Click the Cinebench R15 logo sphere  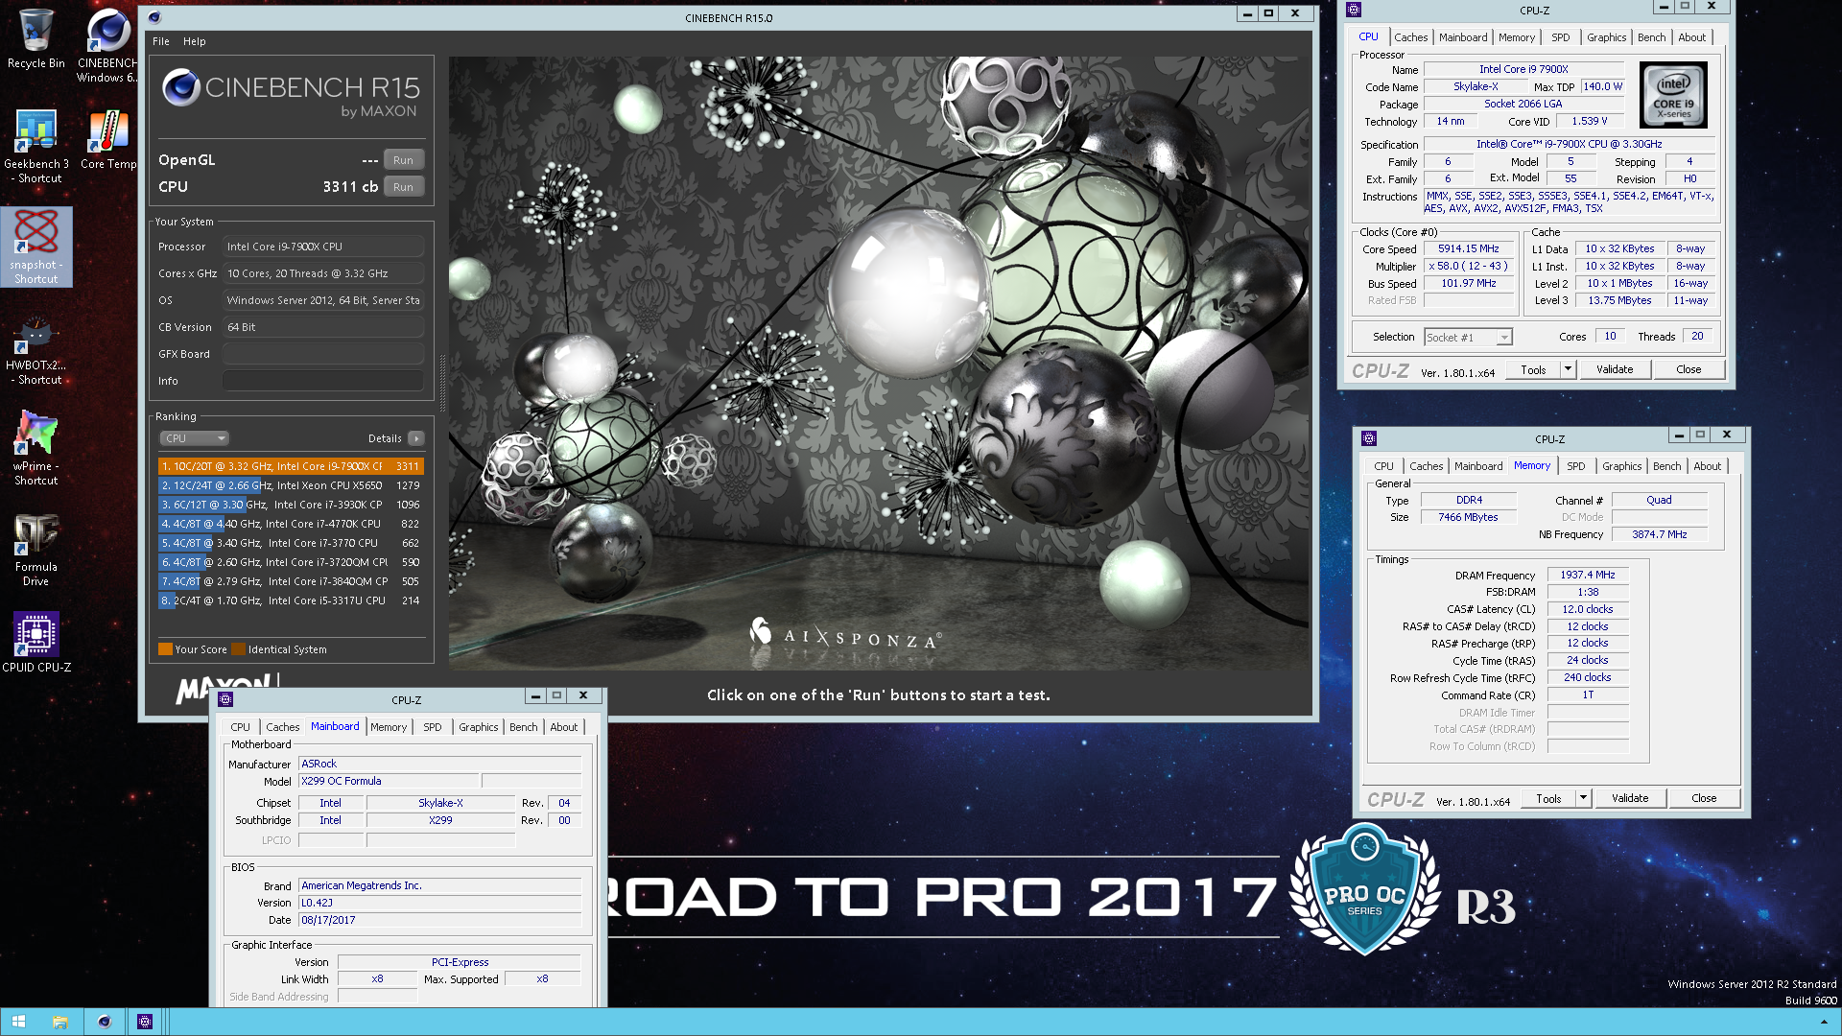pyautogui.click(x=180, y=88)
